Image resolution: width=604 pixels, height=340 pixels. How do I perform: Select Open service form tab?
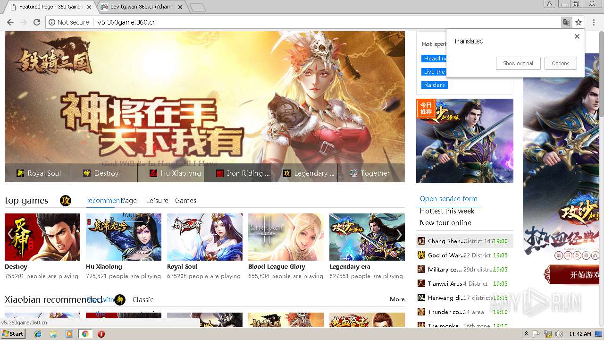[x=449, y=199]
